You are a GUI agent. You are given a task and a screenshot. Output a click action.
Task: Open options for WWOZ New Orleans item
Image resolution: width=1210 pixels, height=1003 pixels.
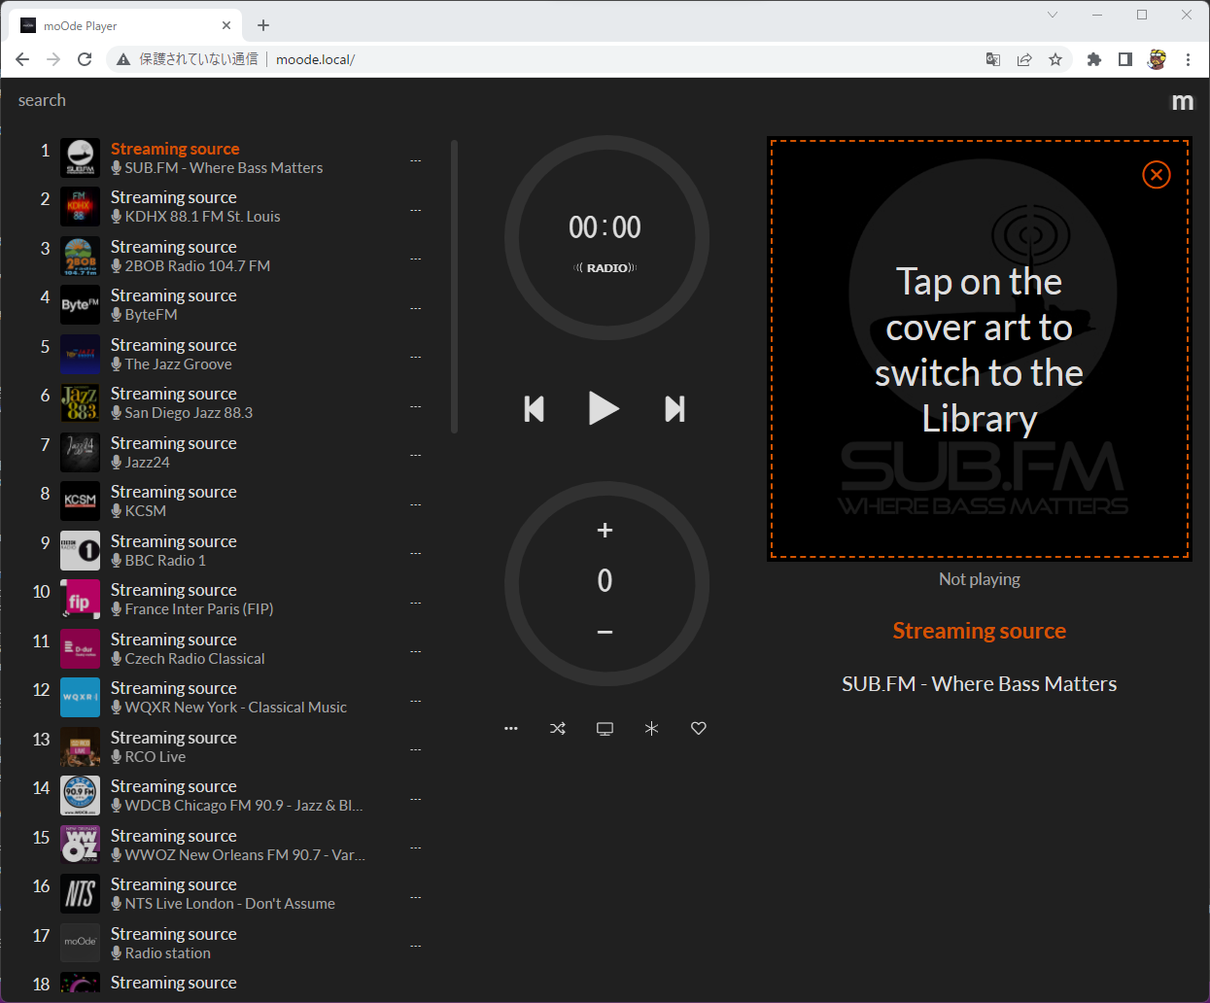tap(415, 847)
